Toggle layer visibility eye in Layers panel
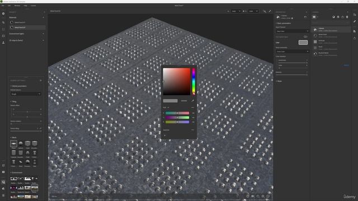 click(x=314, y=17)
